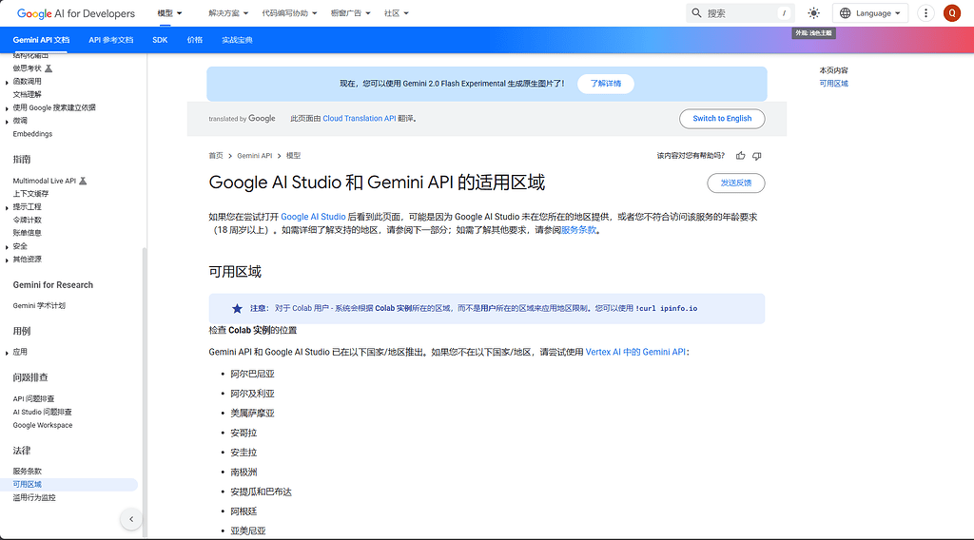Switch to the 实战宝典 tab
Viewport: 974px width, 540px height.
coord(237,40)
